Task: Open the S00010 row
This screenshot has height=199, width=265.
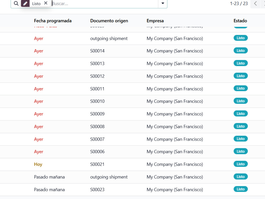Action: click(132, 101)
